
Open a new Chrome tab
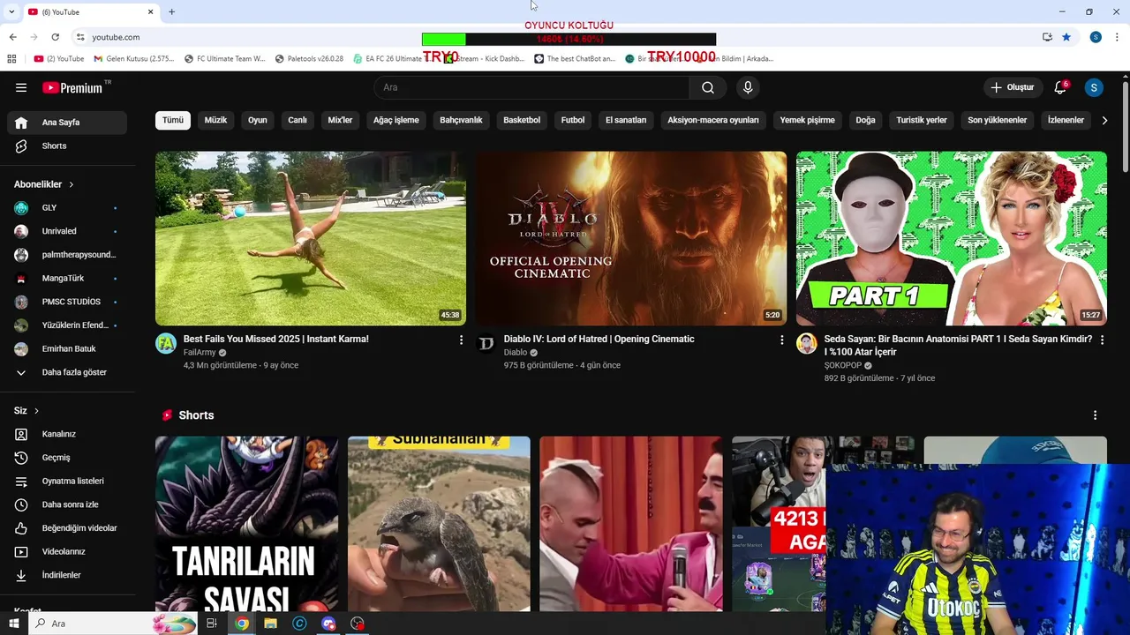coord(171,11)
